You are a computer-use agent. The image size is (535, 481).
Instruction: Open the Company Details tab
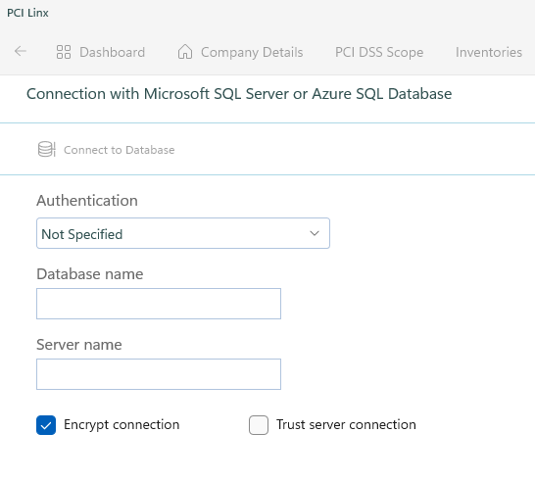point(240,52)
